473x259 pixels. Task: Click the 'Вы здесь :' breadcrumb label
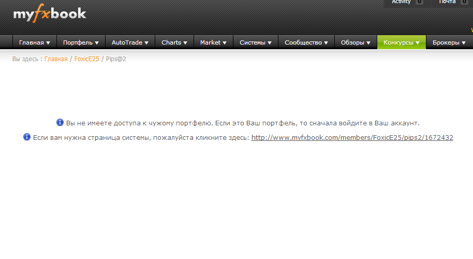coord(27,59)
